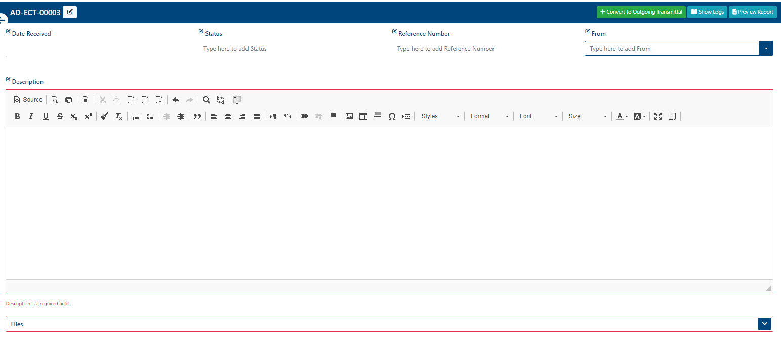Click the Print icon in the editor
781x343 pixels.
click(69, 100)
